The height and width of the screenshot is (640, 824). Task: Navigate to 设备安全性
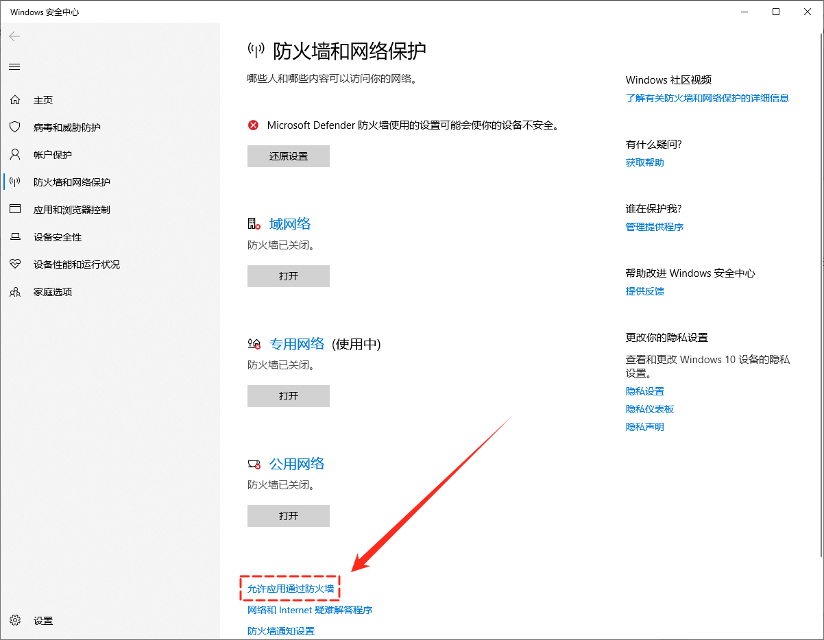tap(58, 237)
